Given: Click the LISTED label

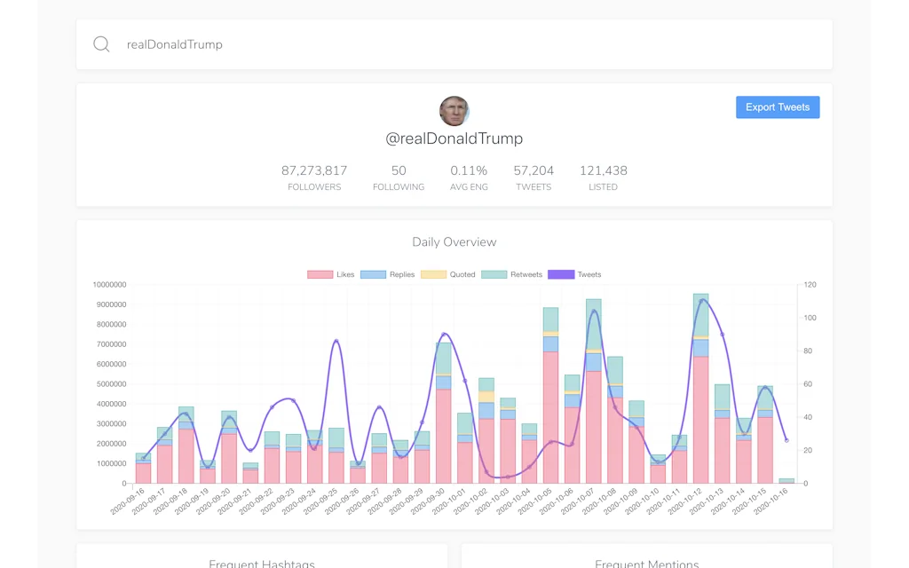Looking at the screenshot, I should (603, 187).
